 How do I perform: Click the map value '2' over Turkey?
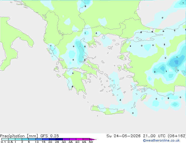(x=155, y=72)
